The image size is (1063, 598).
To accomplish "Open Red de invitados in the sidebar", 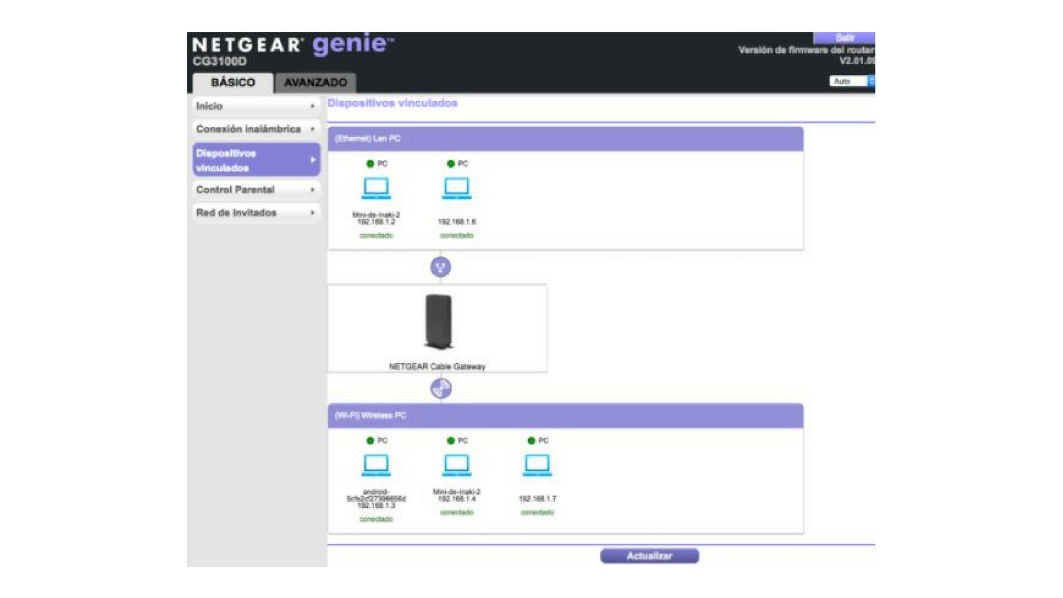I will [x=256, y=213].
